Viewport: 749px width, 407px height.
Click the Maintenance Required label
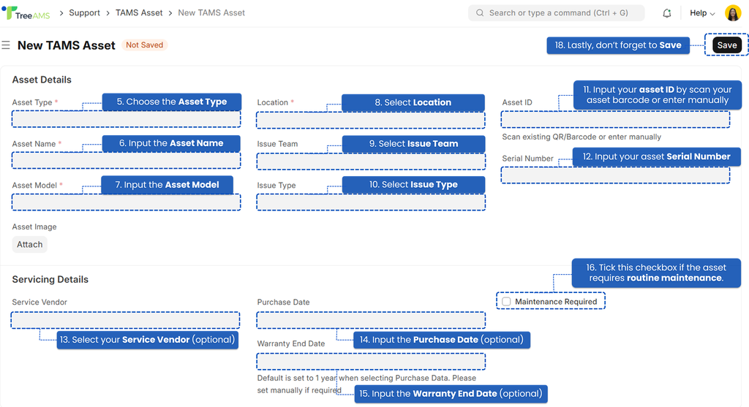tap(556, 302)
